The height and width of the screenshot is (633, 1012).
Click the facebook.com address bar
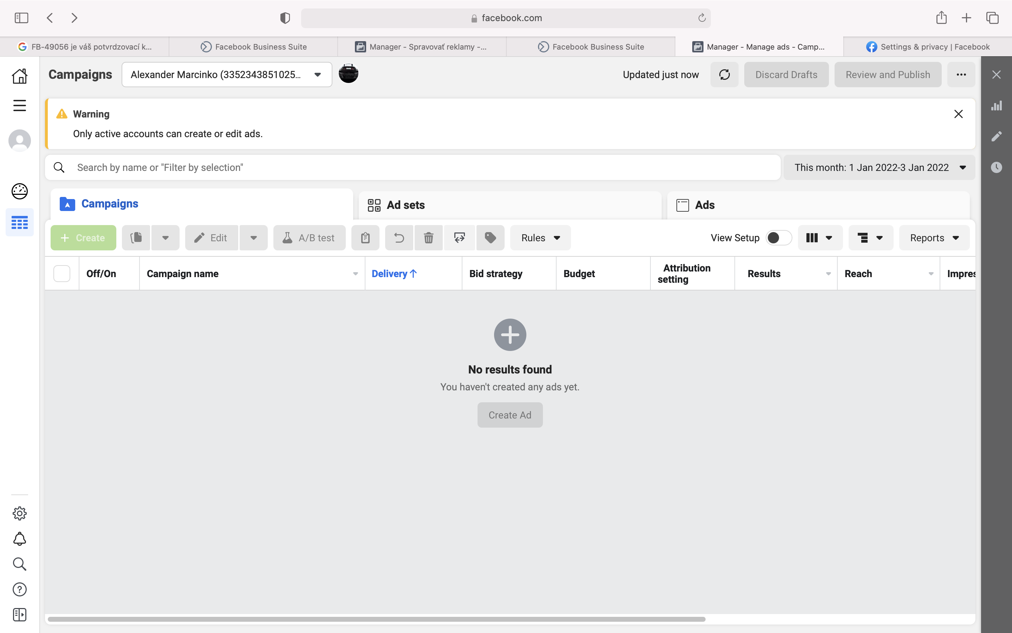pos(506,18)
